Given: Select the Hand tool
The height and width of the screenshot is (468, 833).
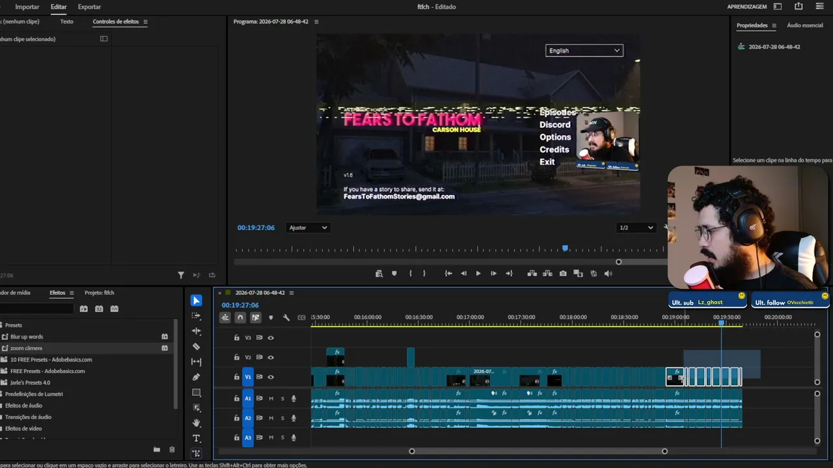Looking at the screenshot, I should [x=197, y=423].
